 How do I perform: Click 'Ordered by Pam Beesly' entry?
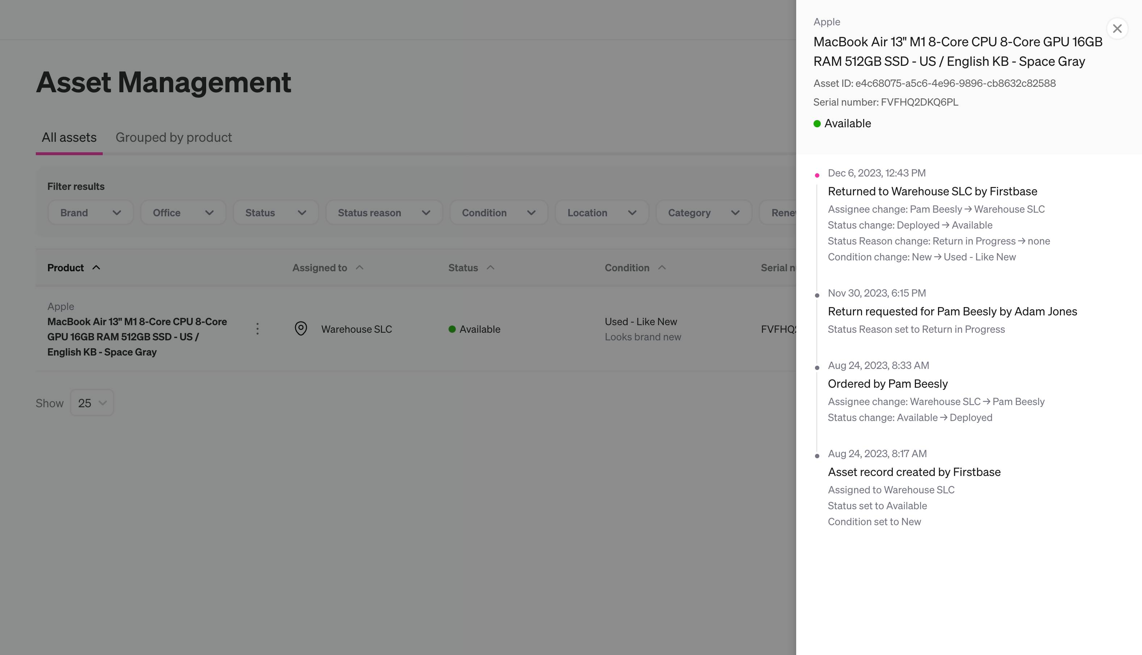[x=887, y=384]
